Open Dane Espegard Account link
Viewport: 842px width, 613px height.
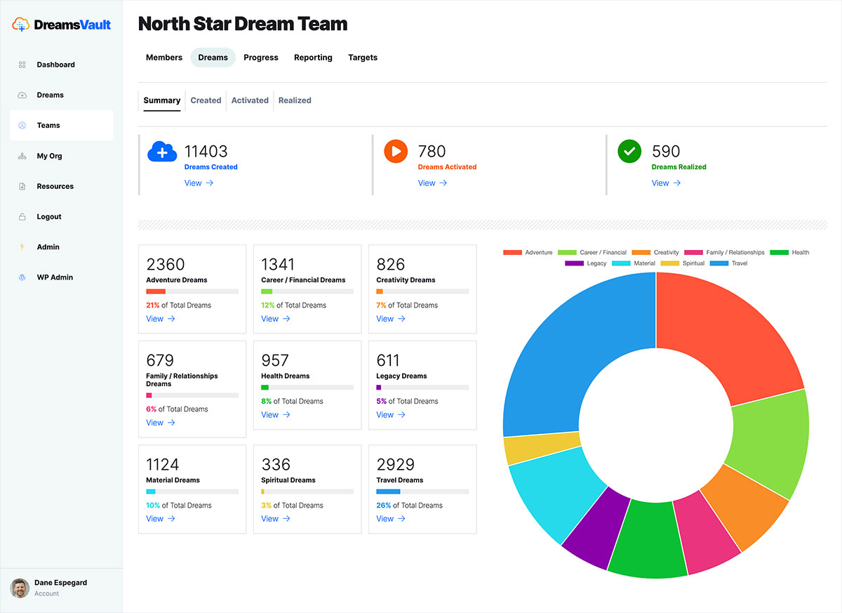coord(47,594)
